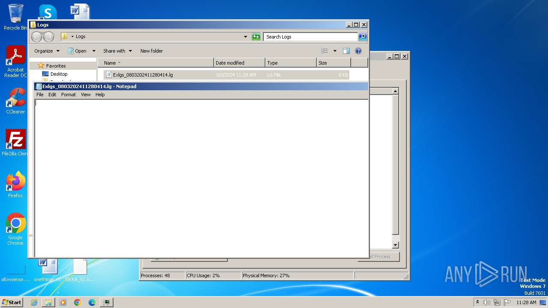Click the Start button
Screen dimensions: 548x308
pyautogui.click(x=12, y=302)
